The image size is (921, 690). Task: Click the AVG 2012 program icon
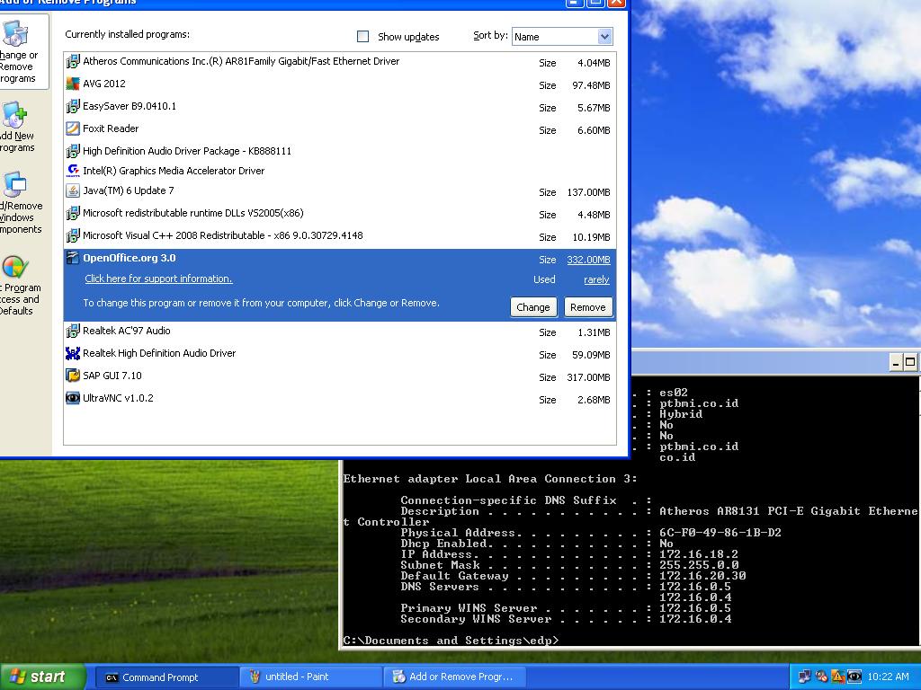pos(73,84)
